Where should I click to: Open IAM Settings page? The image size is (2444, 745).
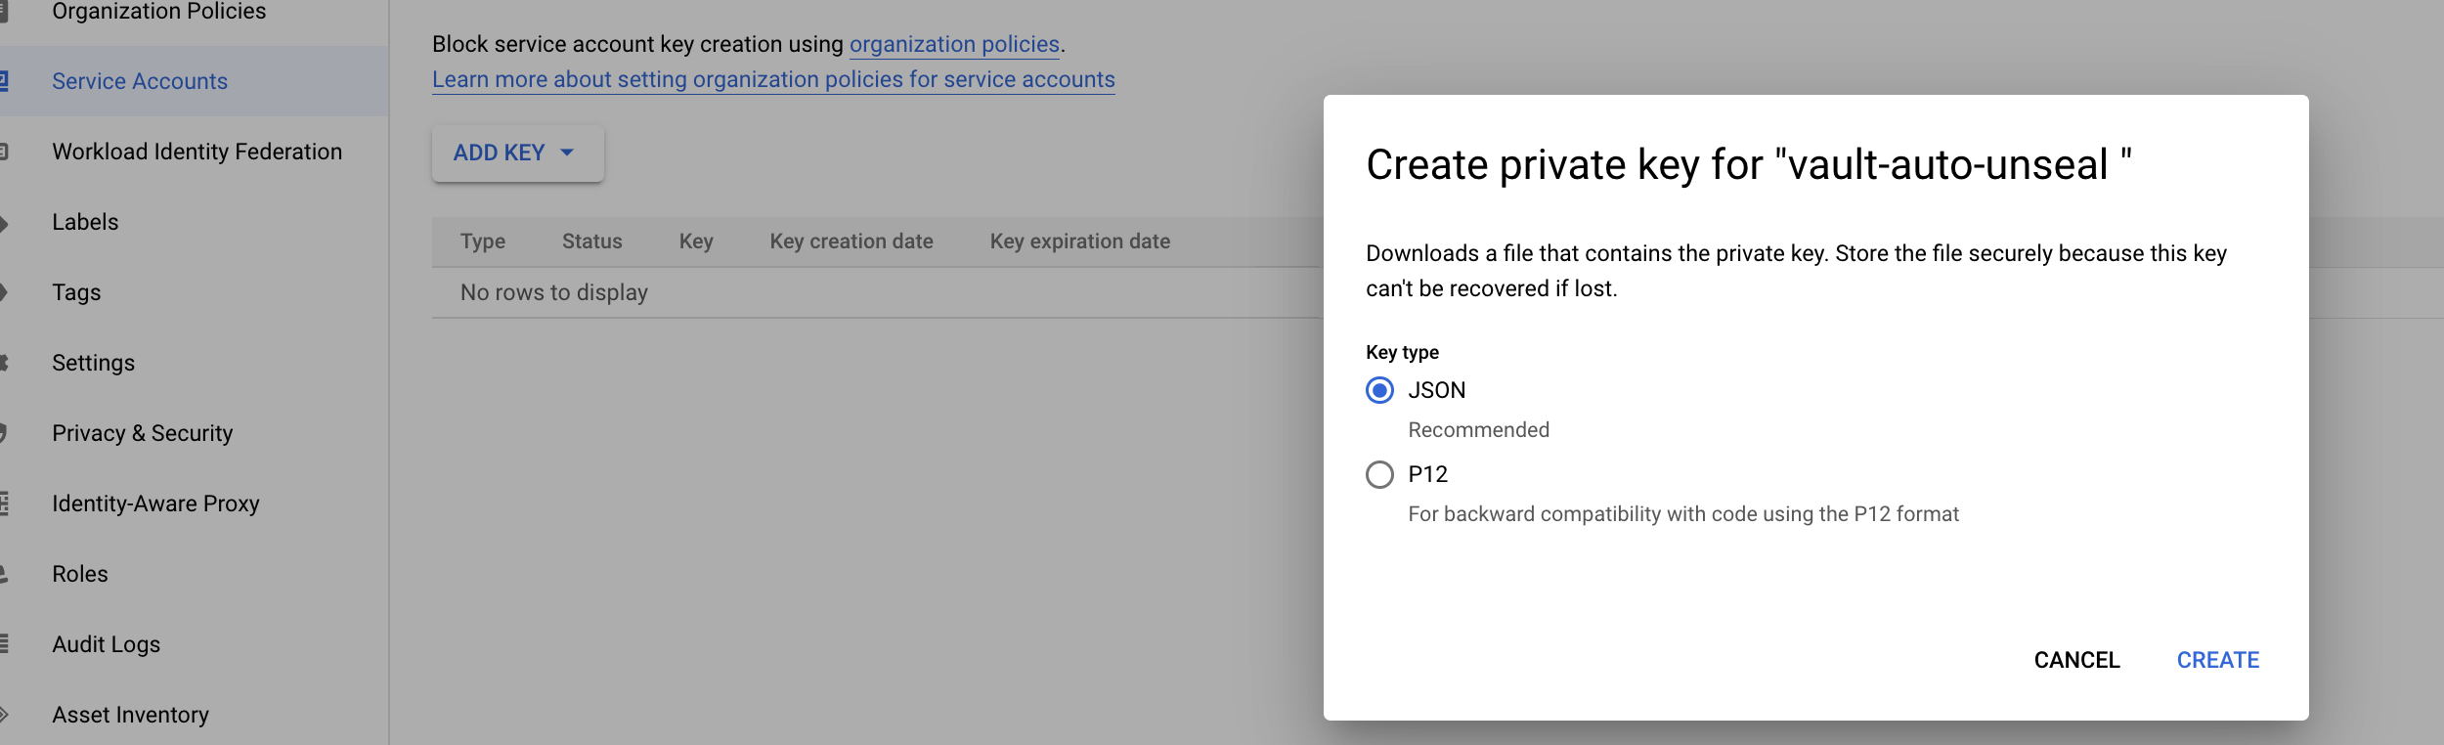(x=93, y=363)
